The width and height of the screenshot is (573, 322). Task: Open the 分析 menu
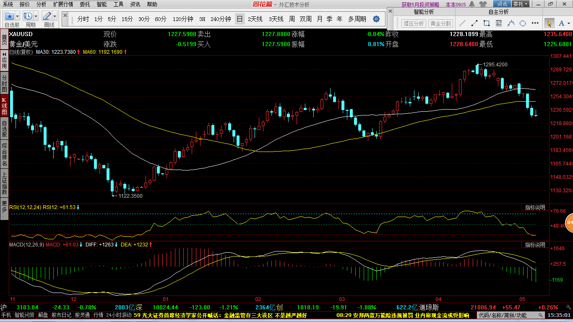point(42,4)
